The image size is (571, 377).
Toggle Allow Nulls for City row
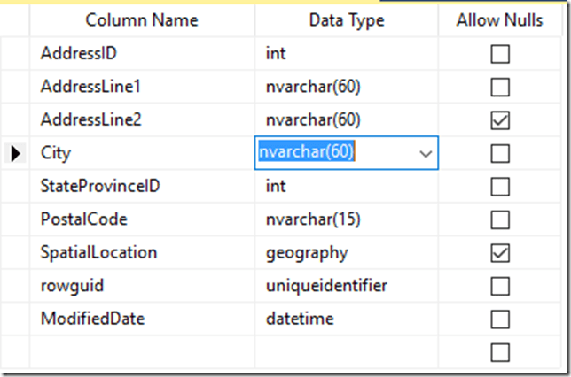pos(500,153)
